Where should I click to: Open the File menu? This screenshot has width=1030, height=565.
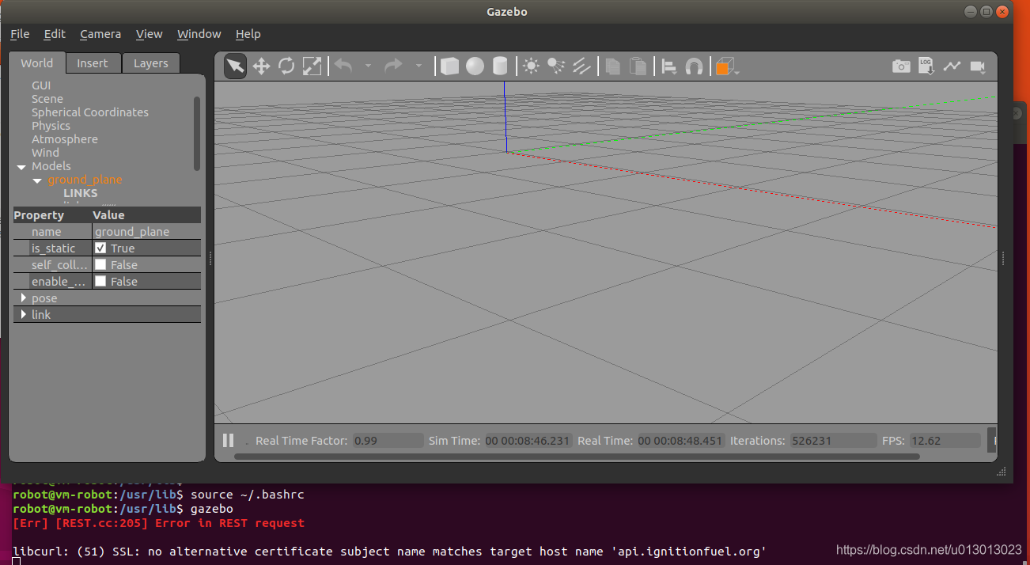20,34
